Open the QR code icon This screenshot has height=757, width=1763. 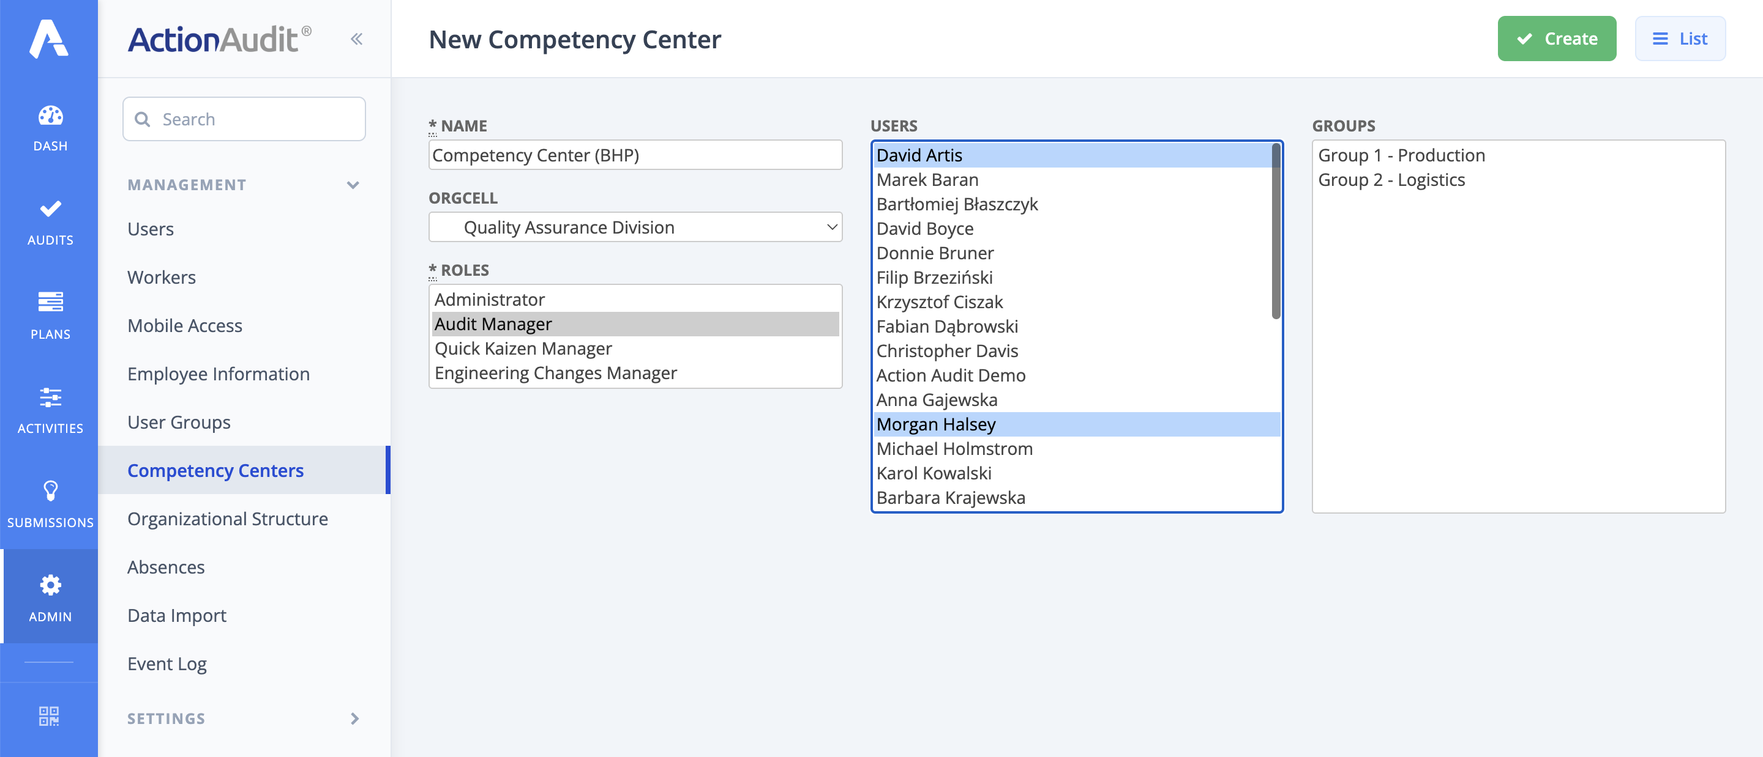pos(48,716)
